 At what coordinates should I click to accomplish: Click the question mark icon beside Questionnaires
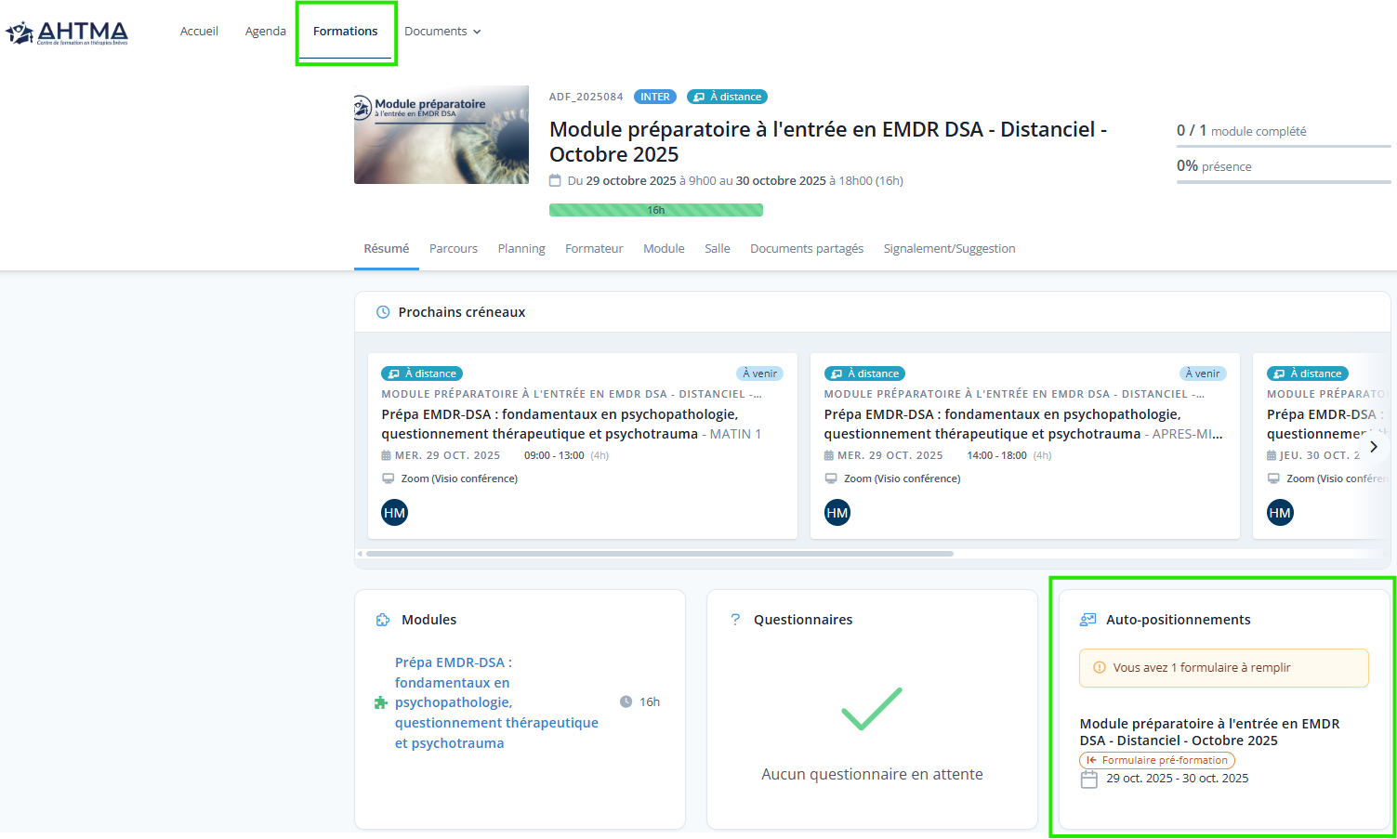735,620
